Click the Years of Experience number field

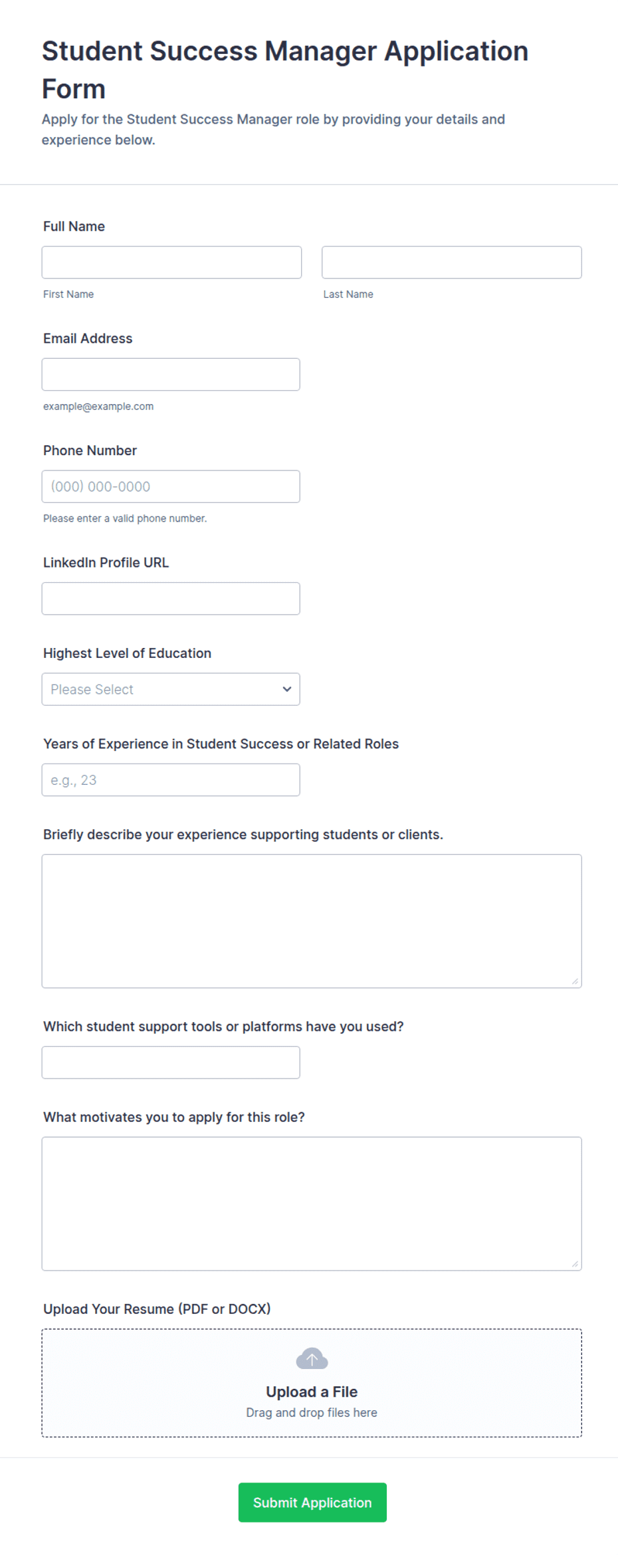[171, 780]
